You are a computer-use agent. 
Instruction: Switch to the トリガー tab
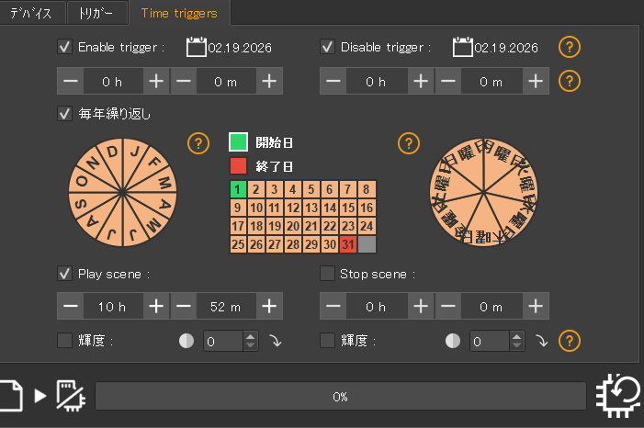tap(97, 12)
